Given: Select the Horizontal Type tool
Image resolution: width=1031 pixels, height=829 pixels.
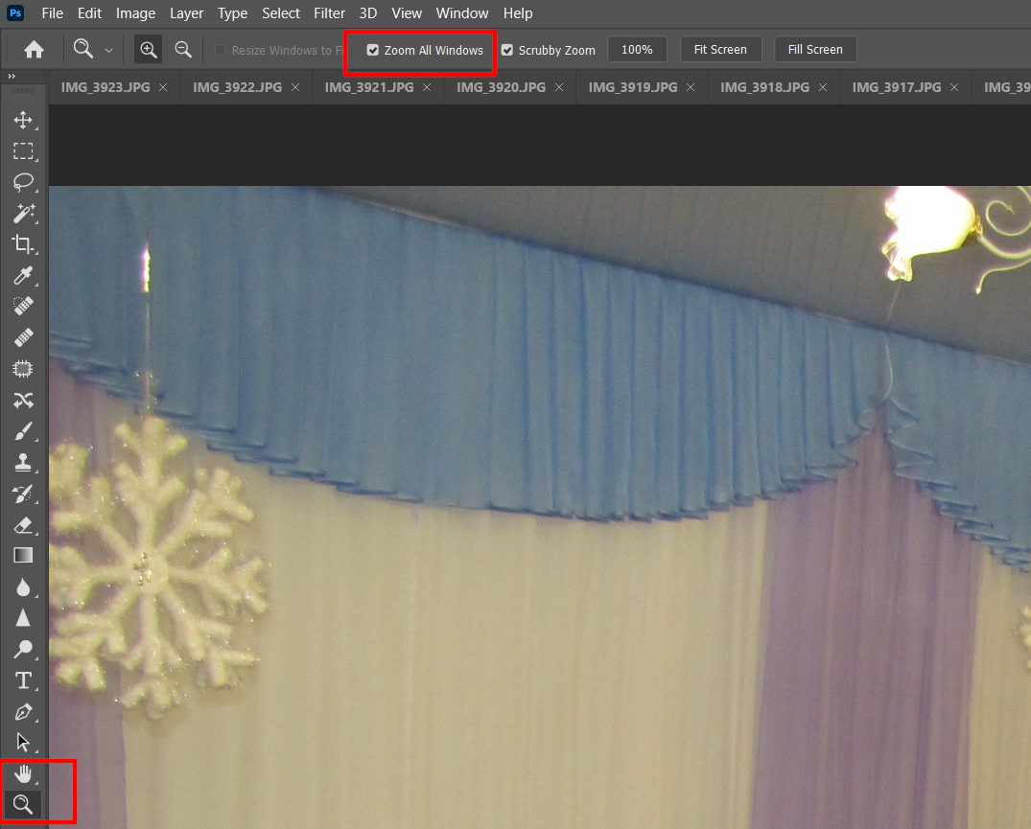Looking at the screenshot, I should 23,679.
